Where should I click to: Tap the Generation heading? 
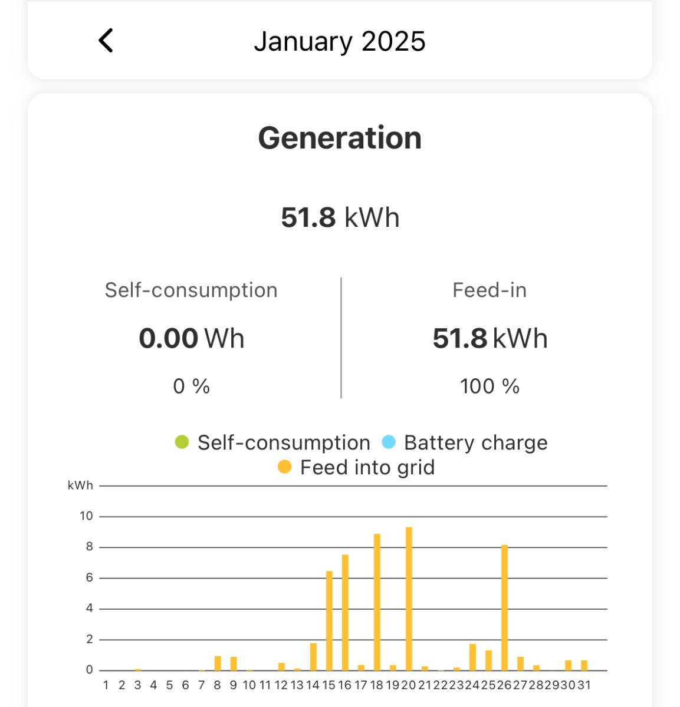pyautogui.click(x=340, y=138)
